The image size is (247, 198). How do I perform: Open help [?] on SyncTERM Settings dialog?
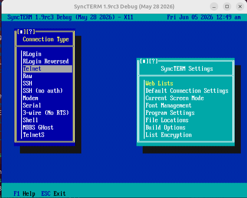[153, 61]
